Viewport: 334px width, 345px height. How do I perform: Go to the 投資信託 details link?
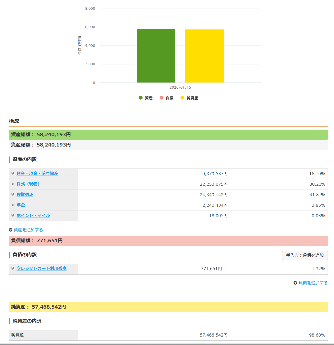25,194
